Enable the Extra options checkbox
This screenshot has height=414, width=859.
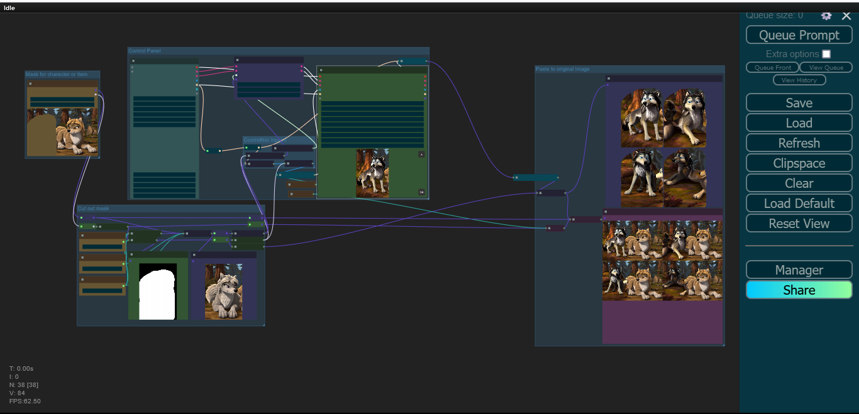click(x=826, y=54)
